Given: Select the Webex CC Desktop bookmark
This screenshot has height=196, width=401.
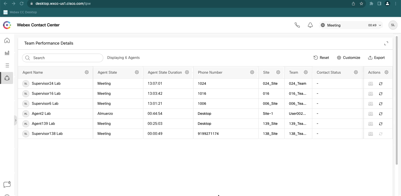Looking at the screenshot, I should [x=20, y=12].
